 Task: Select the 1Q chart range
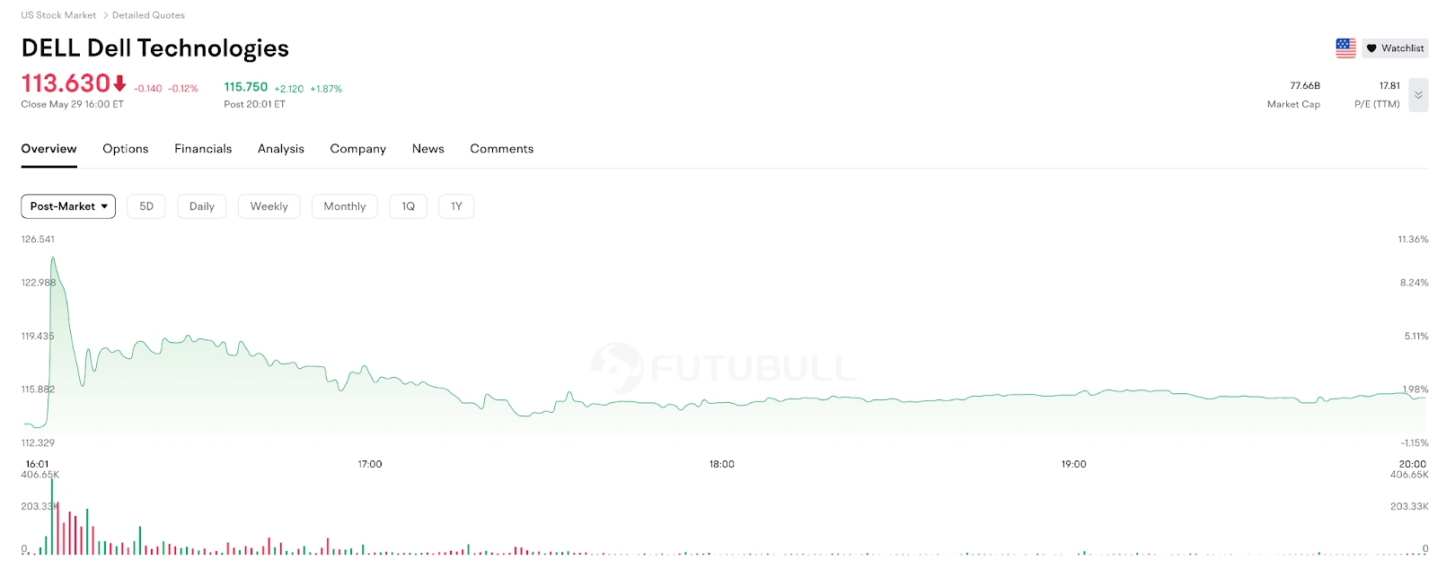pyautogui.click(x=409, y=206)
